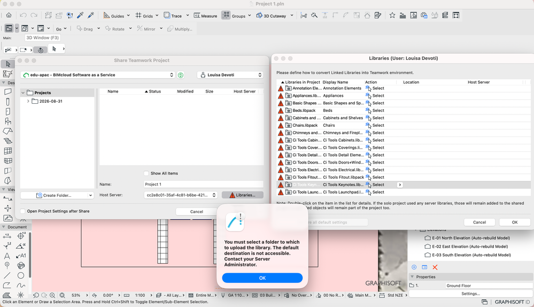Viewport: 534px width, 307px height.
Task: Click the 3D Cutaway icon
Action: click(x=259, y=16)
